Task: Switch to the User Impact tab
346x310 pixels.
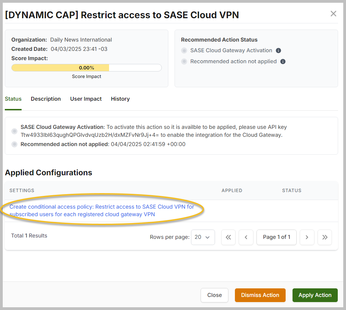Action: click(x=86, y=99)
